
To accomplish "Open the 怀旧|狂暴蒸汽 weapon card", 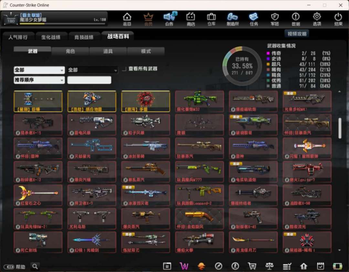I will [307, 125].
